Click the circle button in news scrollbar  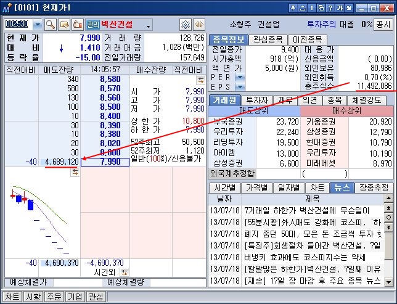click(x=388, y=218)
